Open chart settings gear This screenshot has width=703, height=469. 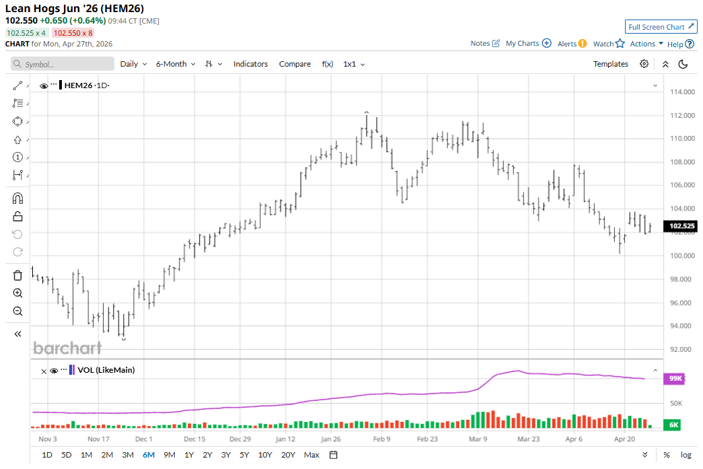click(x=644, y=64)
